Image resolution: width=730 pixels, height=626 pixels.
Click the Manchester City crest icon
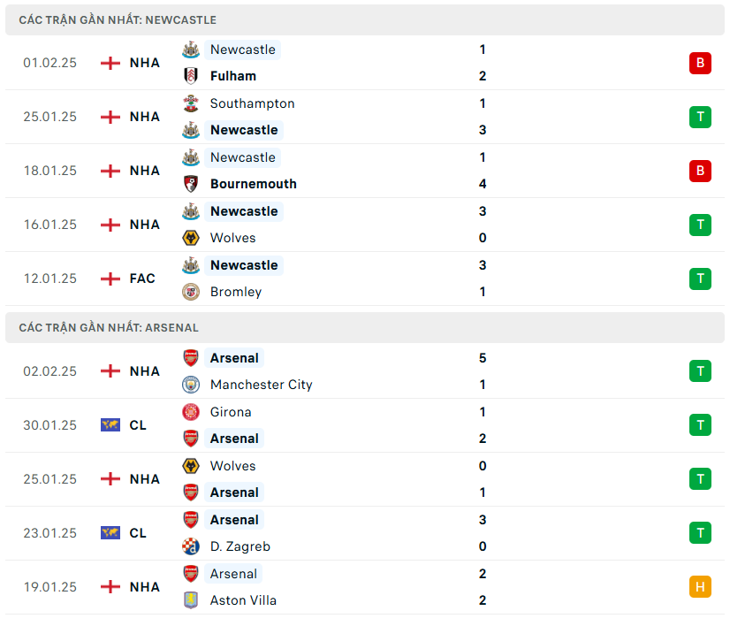tap(191, 385)
